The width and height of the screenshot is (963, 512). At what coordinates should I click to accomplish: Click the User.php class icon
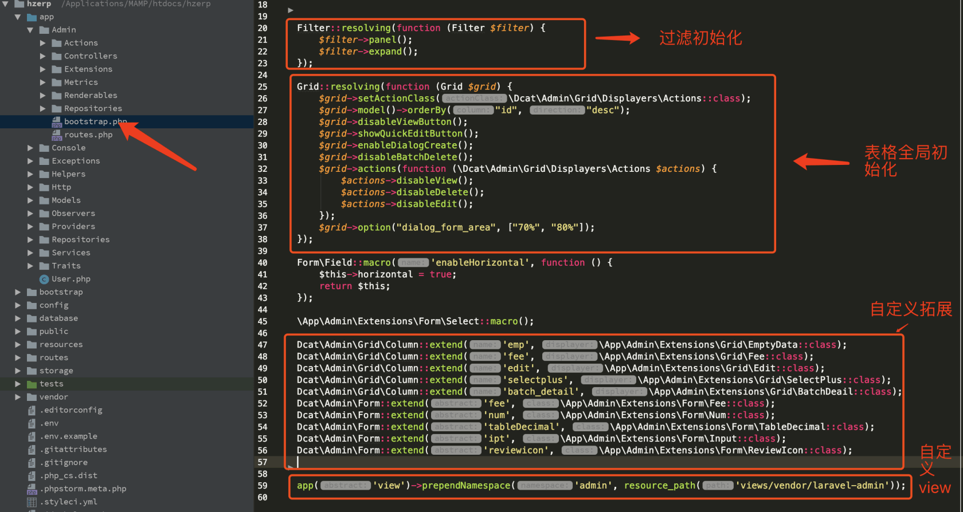pyautogui.click(x=44, y=279)
